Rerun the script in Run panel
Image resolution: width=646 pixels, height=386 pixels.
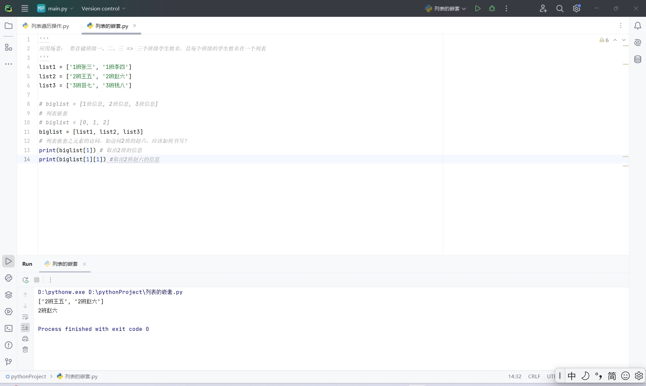26,280
